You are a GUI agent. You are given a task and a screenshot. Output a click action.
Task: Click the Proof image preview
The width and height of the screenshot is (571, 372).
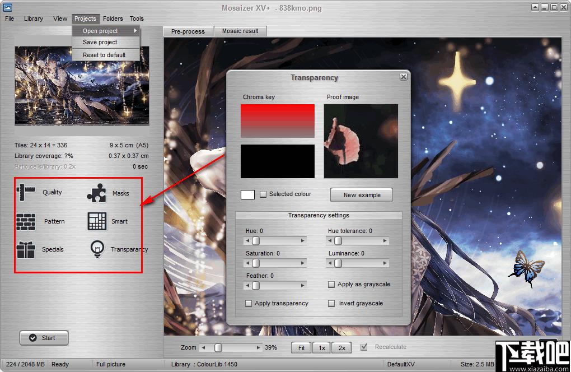(x=361, y=141)
